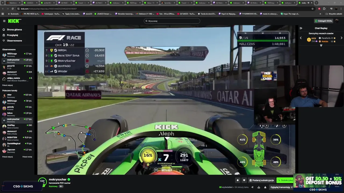Open Tipply bookmark in bookmarks bar

(71, 14)
